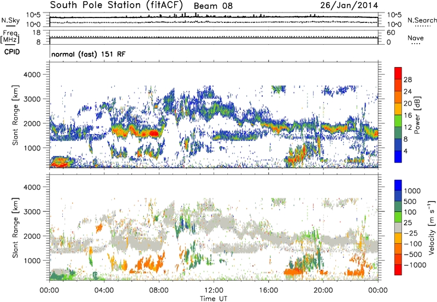This screenshot has width=437, height=302.
Task: Pick the Power colorbar segment between 8 and 12
Action: pyautogui.click(x=398, y=132)
